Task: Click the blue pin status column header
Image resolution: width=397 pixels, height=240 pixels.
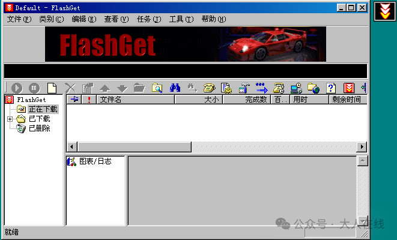Action: (74, 99)
